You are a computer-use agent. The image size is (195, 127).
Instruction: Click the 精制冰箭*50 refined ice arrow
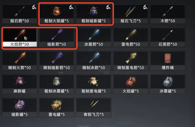point(94,61)
